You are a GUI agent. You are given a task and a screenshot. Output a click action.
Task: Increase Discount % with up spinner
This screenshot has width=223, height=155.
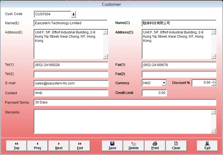214,81
